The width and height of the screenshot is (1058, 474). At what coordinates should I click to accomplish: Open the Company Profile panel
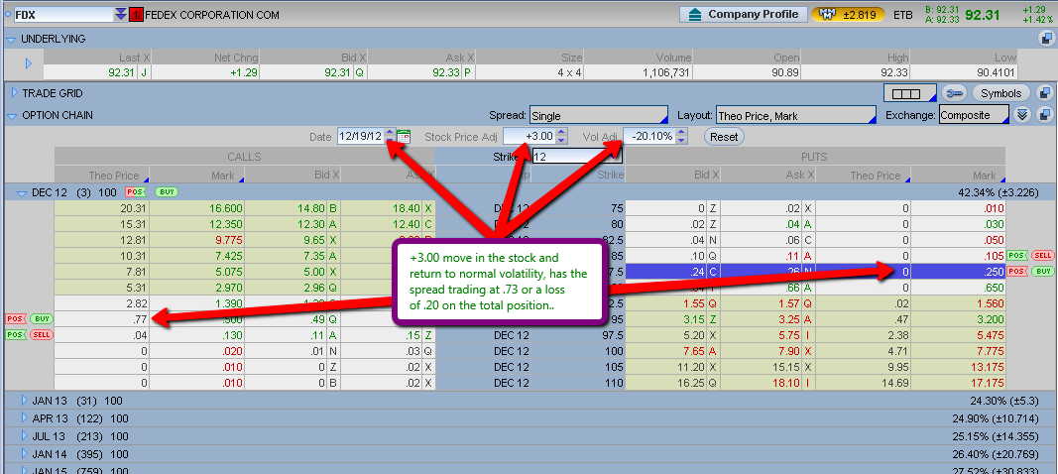(x=742, y=15)
